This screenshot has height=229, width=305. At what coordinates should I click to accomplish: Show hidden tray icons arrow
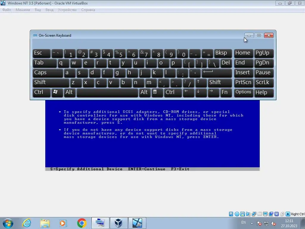(x=252, y=223)
